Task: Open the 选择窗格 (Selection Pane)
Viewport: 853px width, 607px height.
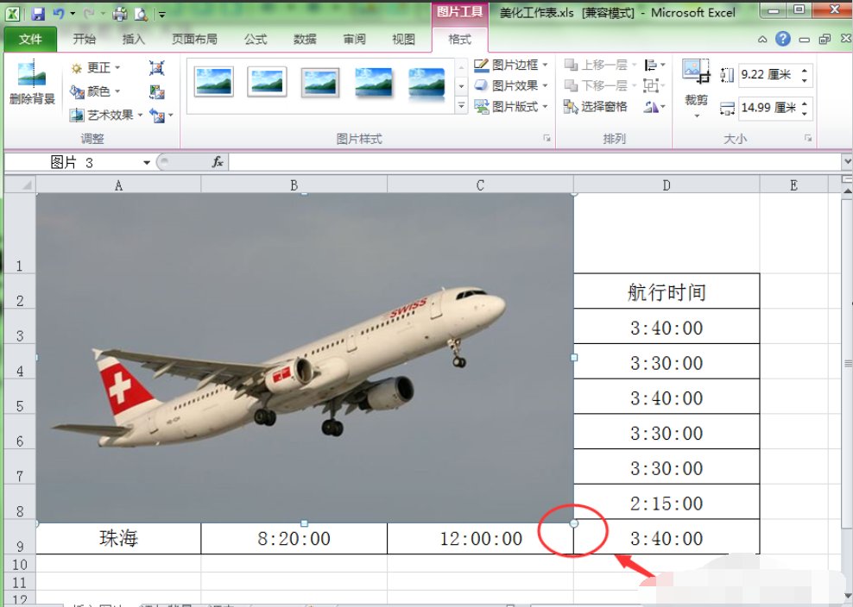Action: point(604,108)
